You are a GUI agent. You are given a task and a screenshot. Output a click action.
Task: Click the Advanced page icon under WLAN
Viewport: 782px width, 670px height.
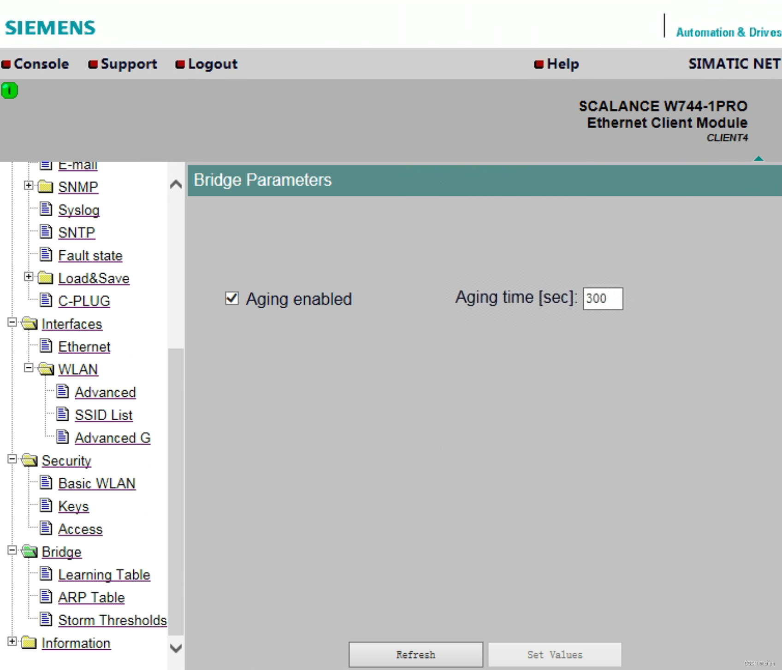[62, 391]
